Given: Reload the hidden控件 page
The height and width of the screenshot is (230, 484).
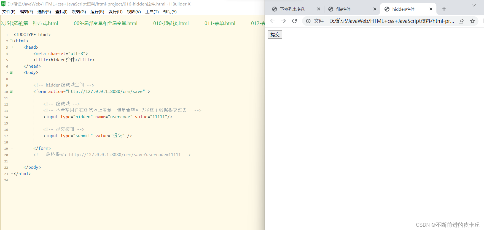Looking at the screenshot, I should (295, 21).
